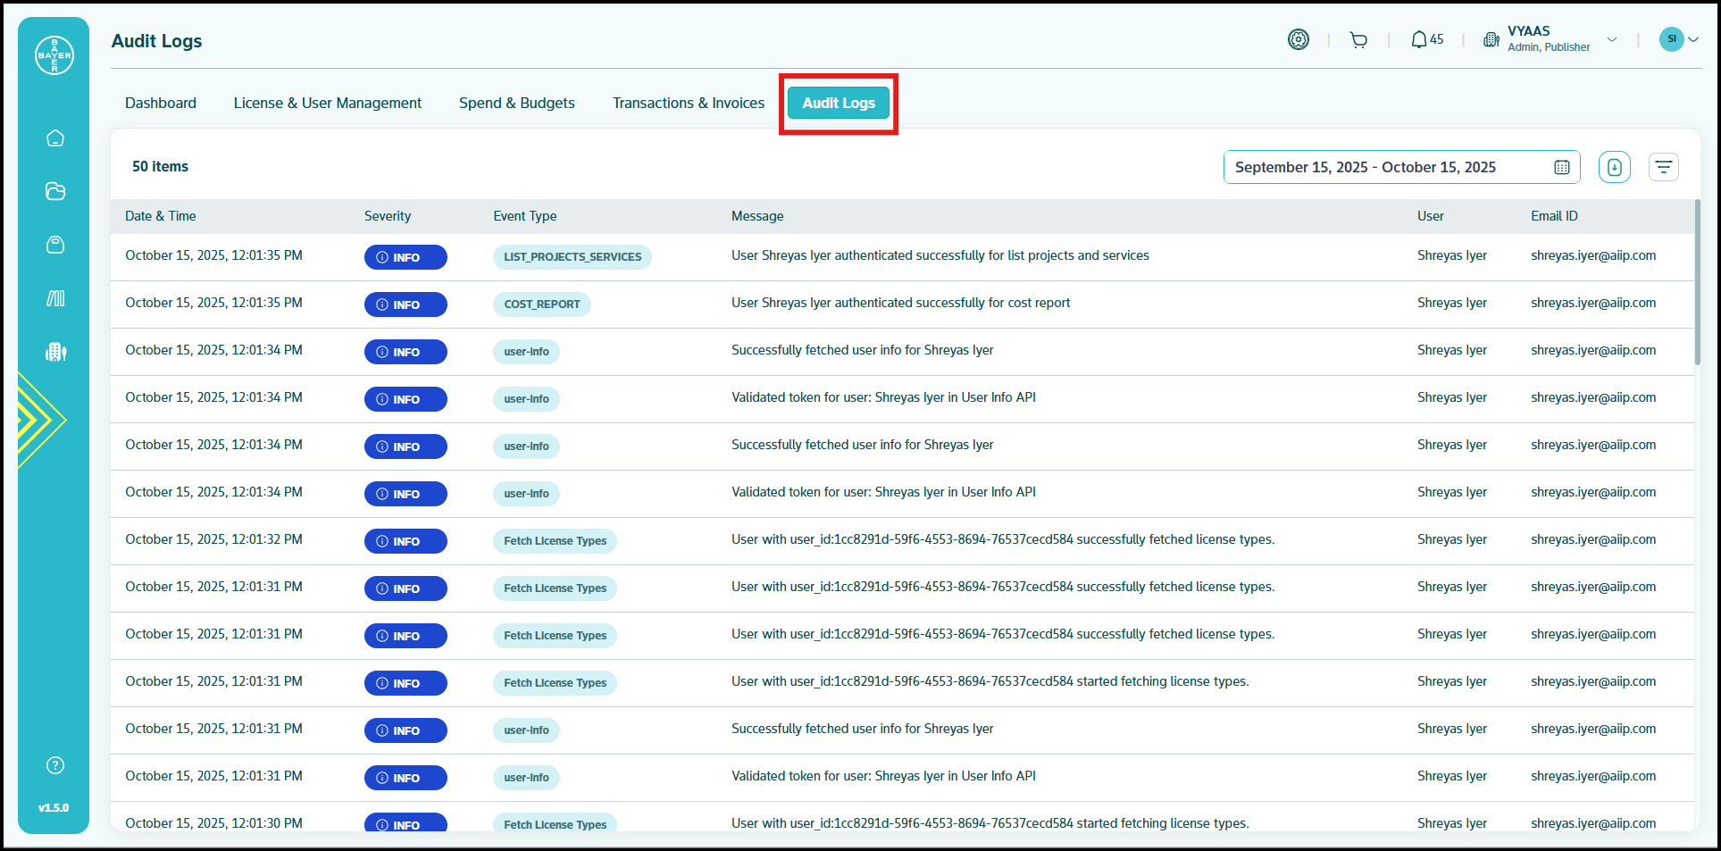
Task: Open the filter options icon
Action: point(1663,167)
